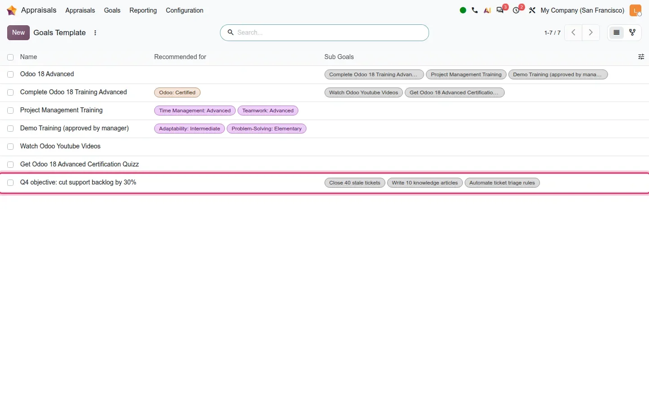Open the Configuration menu
Screen dimensions: 649x406
pos(184,10)
